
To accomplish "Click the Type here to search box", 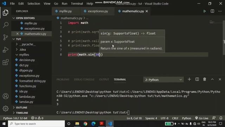I will (x=37, y=124).
